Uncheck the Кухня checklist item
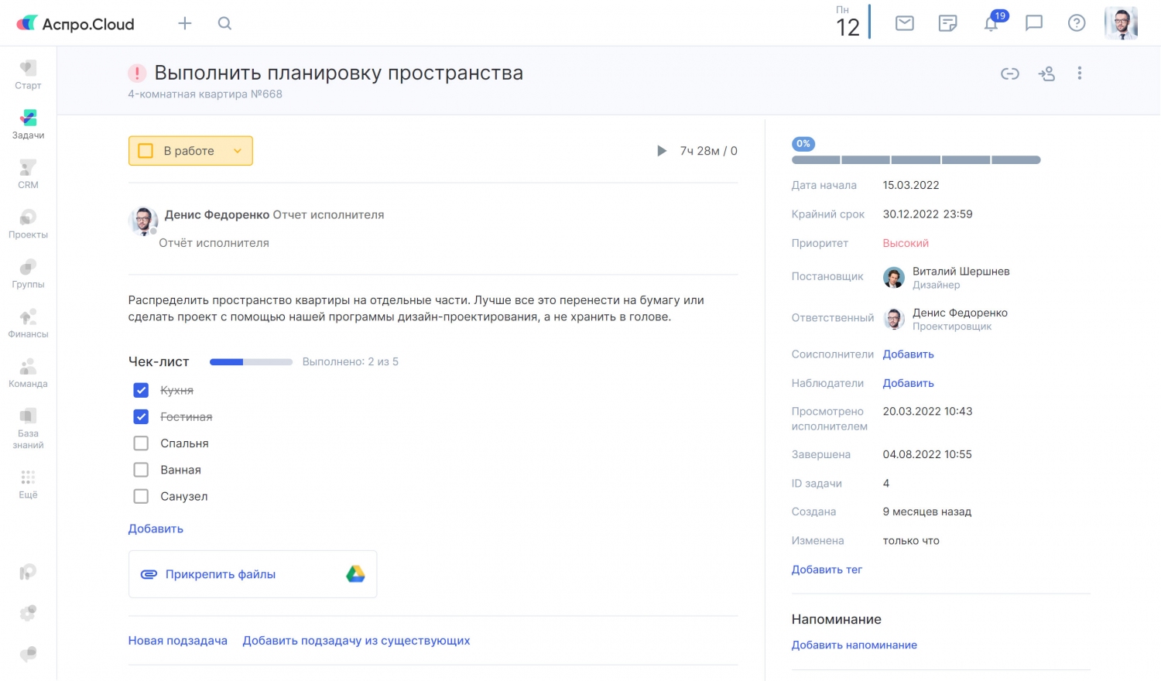 141,390
